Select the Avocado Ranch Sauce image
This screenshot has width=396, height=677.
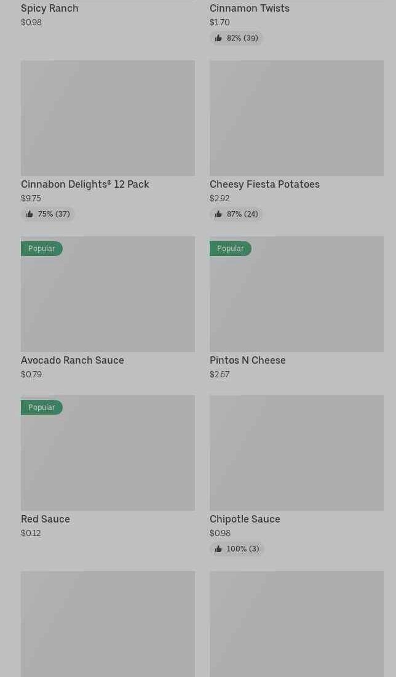pyautogui.click(x=108, y=302)
